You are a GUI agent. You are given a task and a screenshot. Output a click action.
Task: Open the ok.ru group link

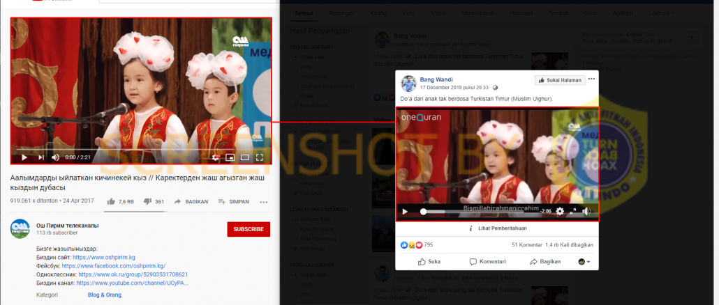click(x=133, y=274)
